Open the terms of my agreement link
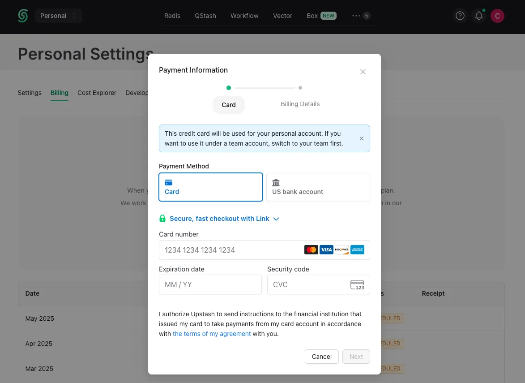 coord(212,334)
